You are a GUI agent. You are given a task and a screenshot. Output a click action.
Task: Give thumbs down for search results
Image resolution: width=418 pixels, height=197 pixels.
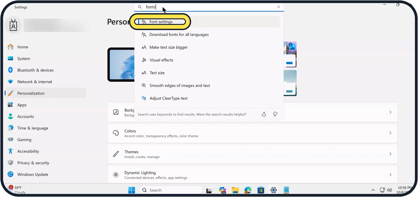pos(275,114)
